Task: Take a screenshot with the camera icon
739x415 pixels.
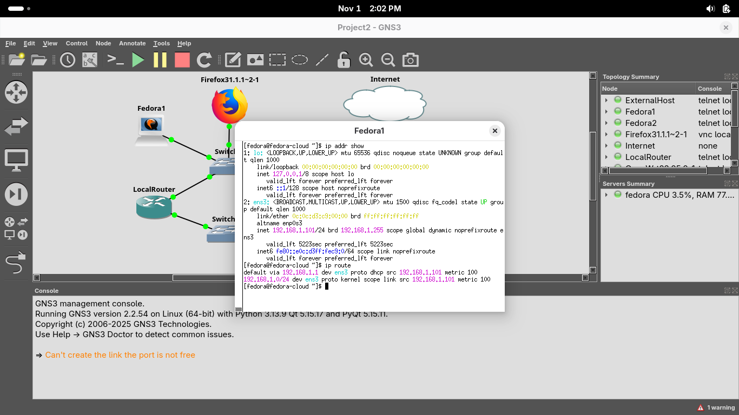Action: [411, 60]
